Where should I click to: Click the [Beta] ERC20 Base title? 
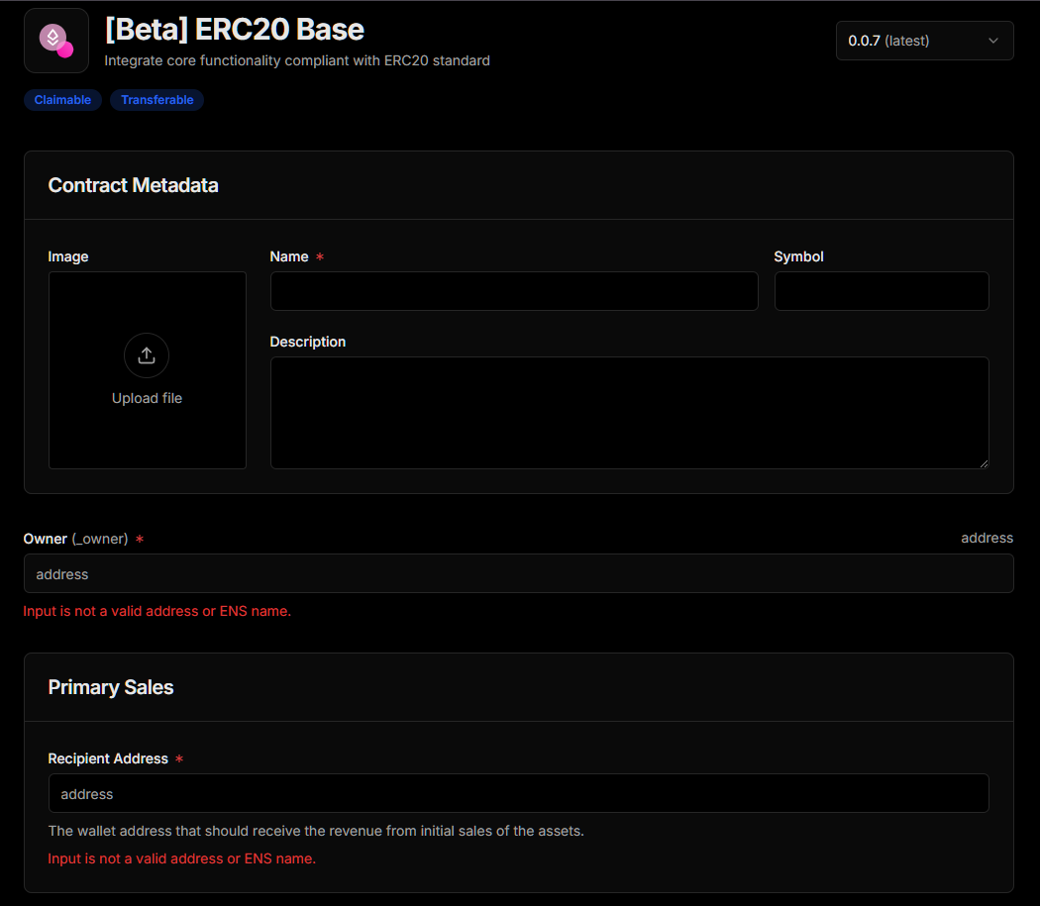coord(234,29)
